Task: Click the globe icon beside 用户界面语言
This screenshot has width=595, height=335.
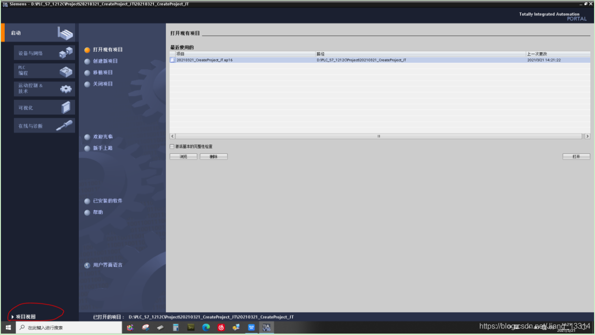Action: [x=87, y=265]
